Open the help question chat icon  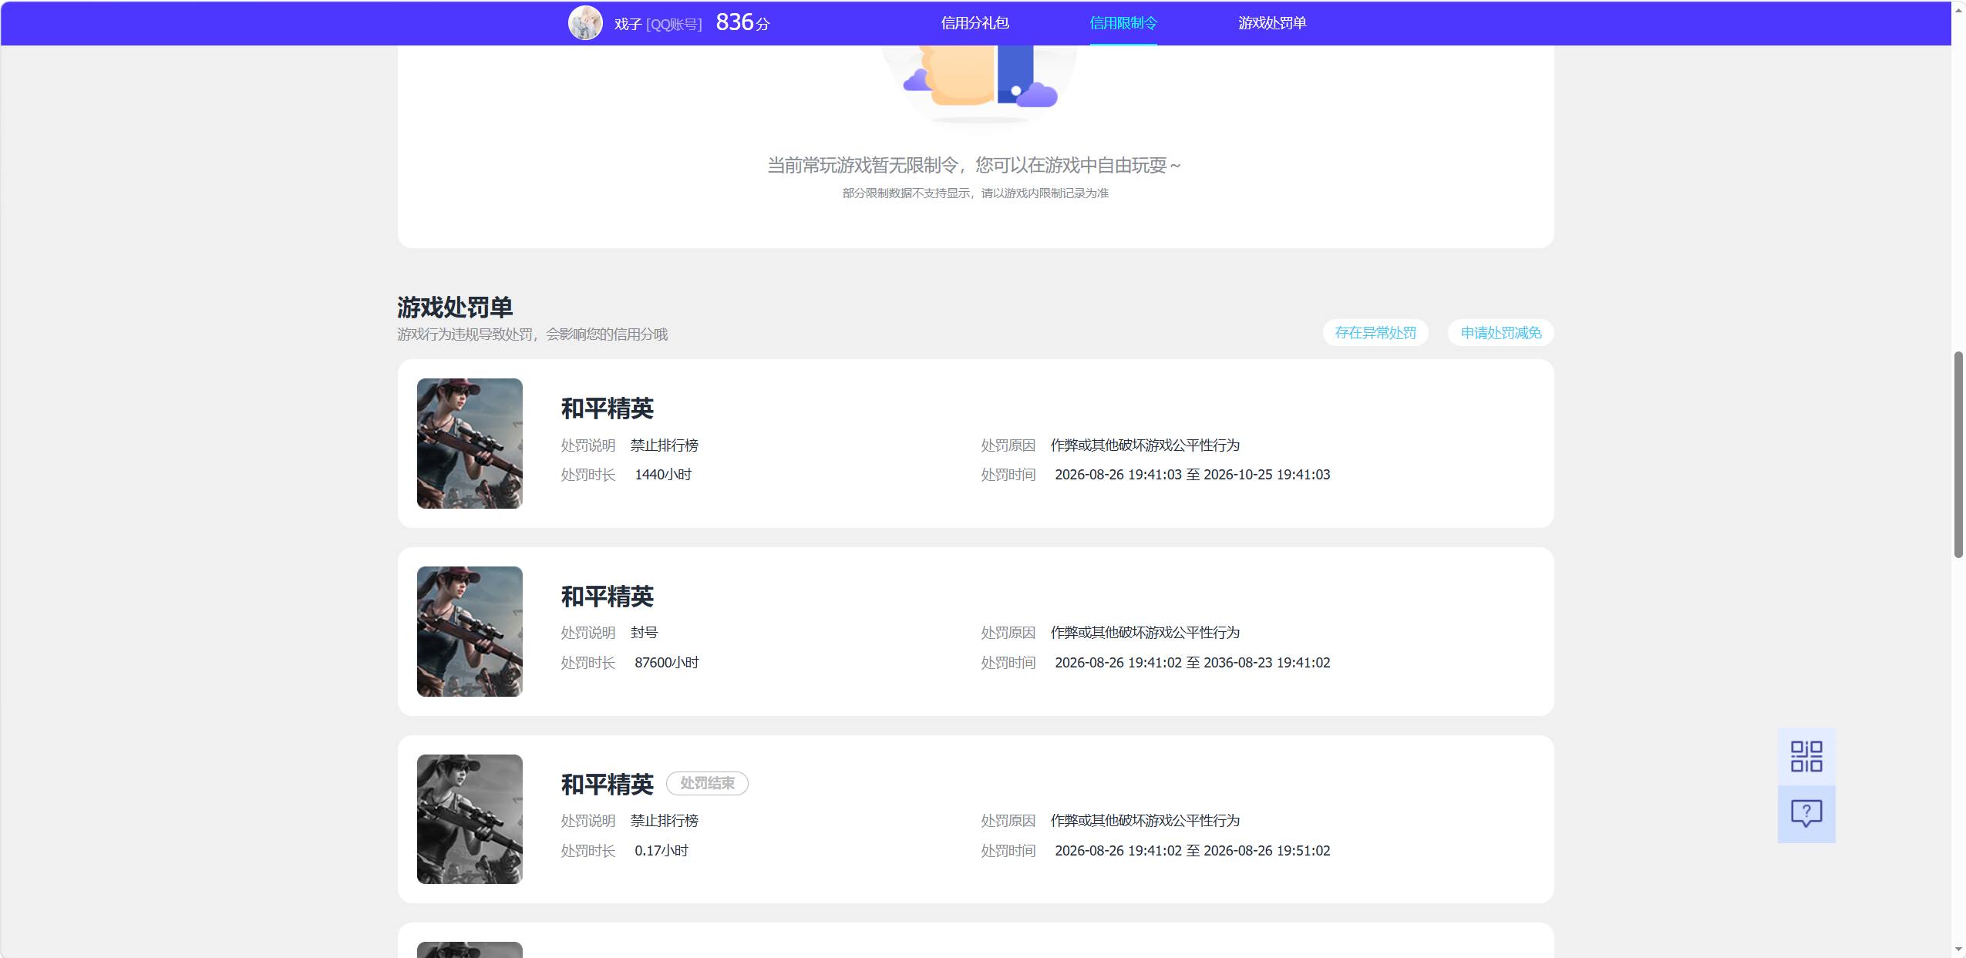1806,814
